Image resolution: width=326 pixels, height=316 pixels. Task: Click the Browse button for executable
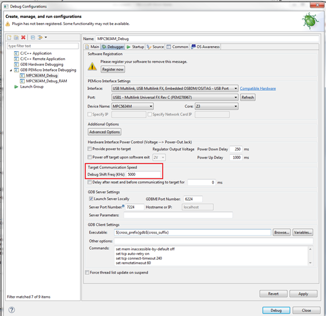[x=281, y=232]
